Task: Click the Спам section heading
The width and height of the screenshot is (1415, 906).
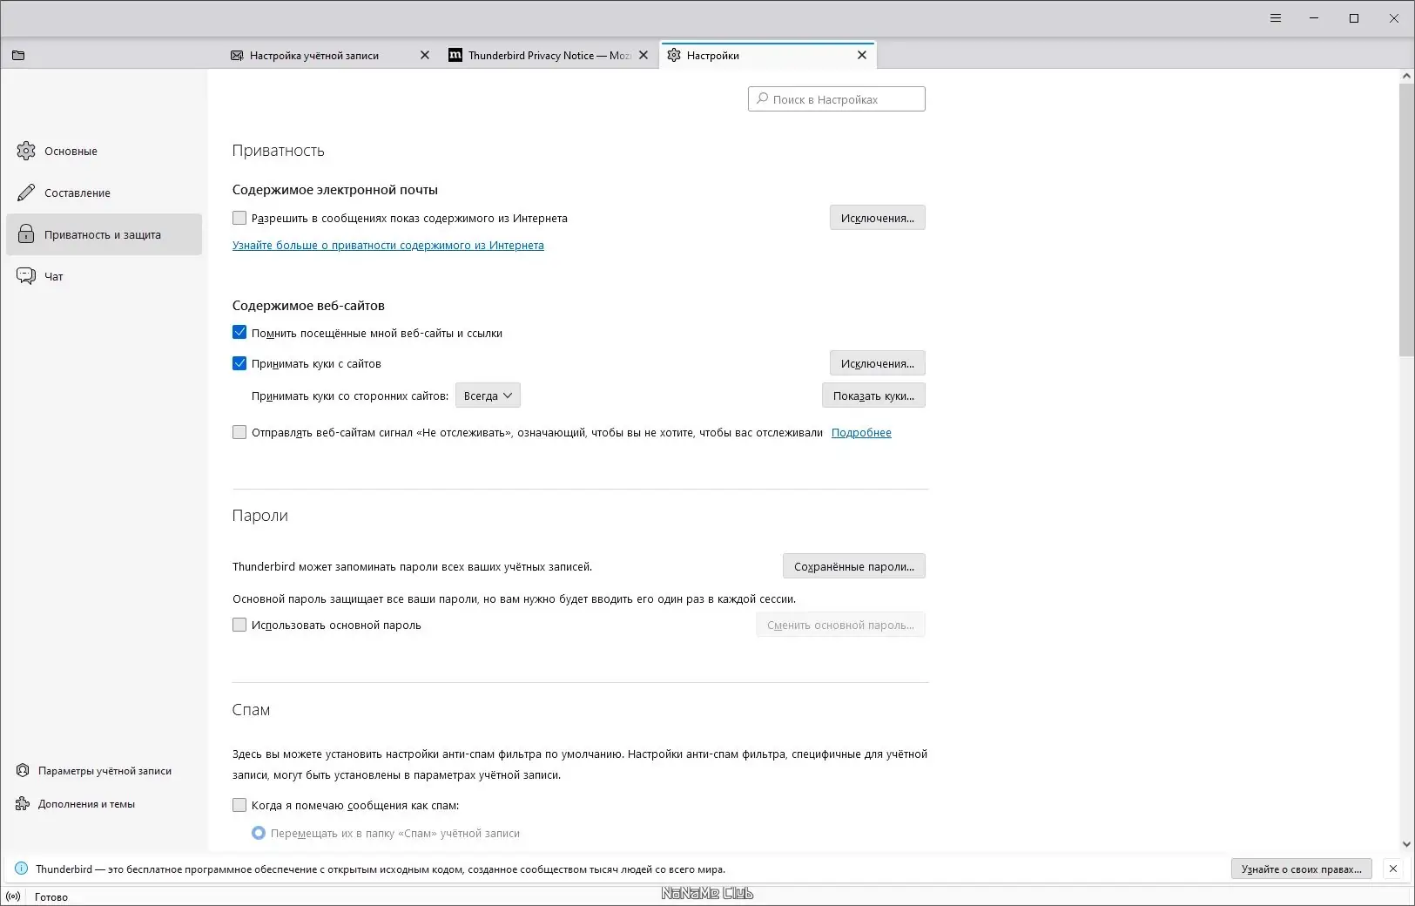Action: (251, 710)
